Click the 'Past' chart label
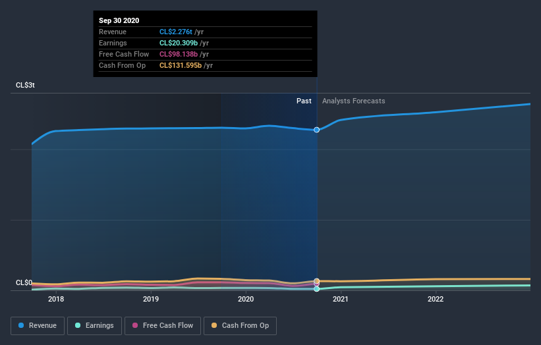541x345 pixels. pyautogui.click(x=304, y=101)
